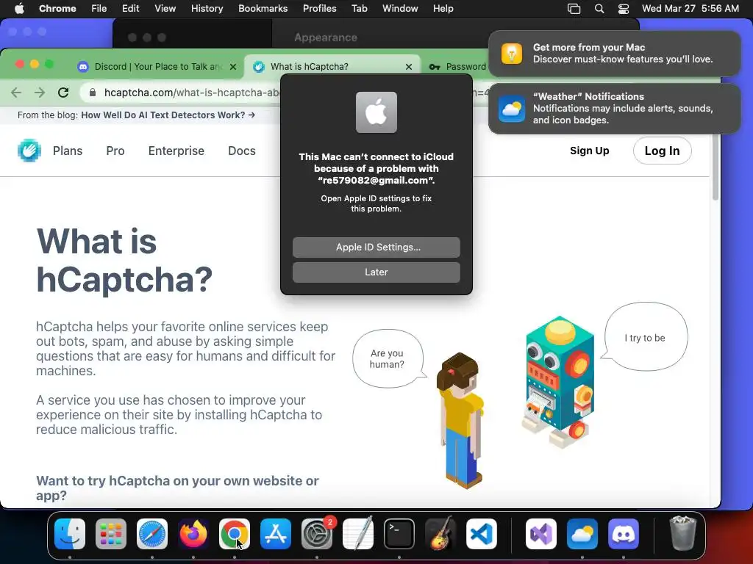
Task: Click the lightbulb tips notification icon
Action: 512,53
